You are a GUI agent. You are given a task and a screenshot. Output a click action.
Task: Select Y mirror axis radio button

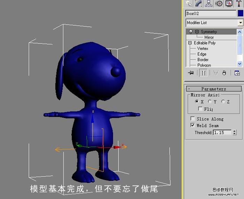coord(210,102)
